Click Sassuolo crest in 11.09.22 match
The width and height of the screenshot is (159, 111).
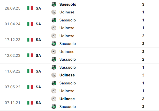pyautogui.click(x=54, y=67)
